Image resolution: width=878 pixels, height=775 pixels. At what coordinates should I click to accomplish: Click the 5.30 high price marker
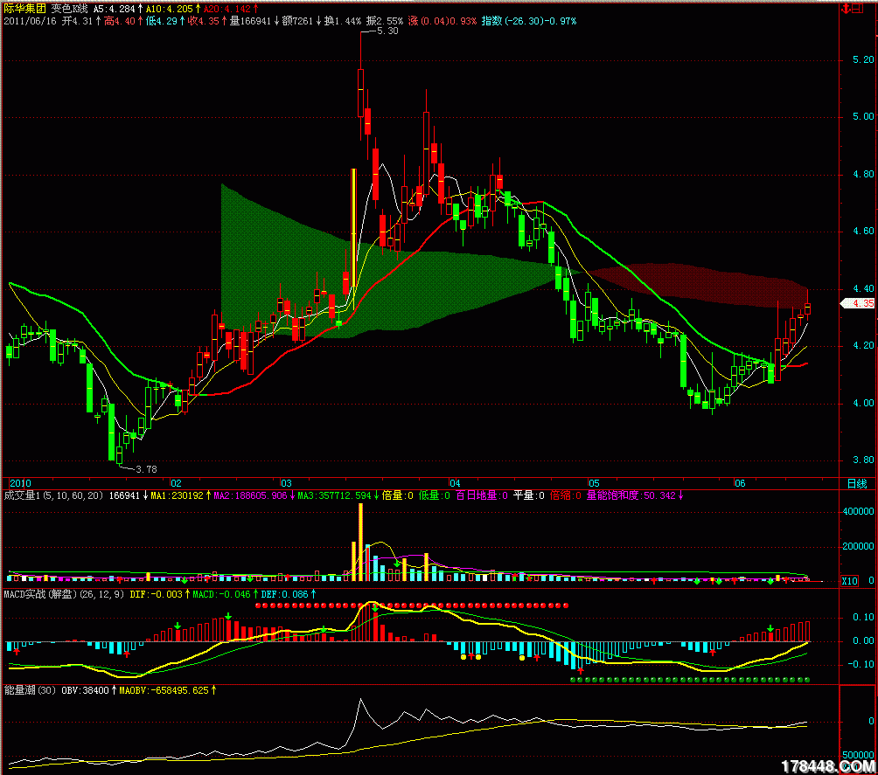[387, 31]
